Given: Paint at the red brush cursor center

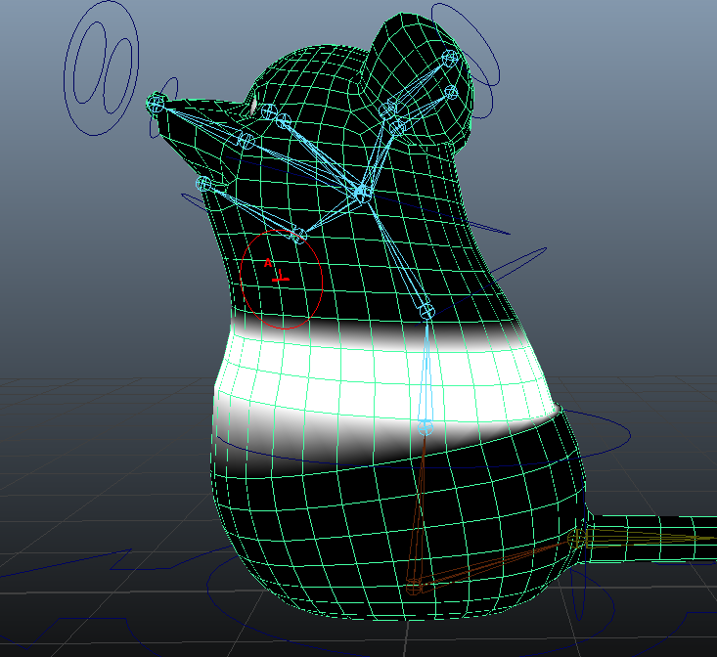Looking at the screenshot, I should 281,279.
